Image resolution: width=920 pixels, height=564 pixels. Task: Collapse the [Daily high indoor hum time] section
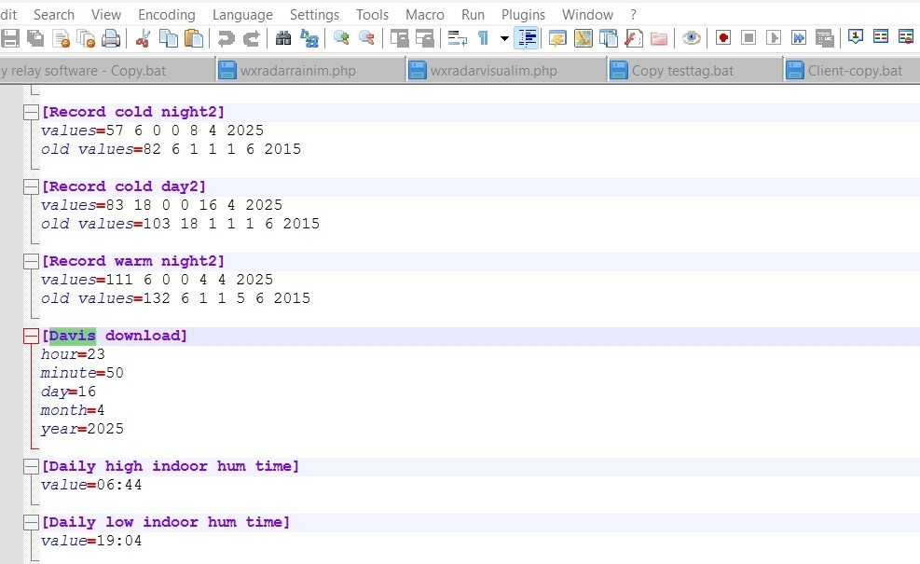pyautogui.click(x=31, y=466)
